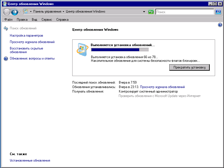Click the text Контролирует системный администратор
The height and width of the screenshot is (168, 224).
point(148,91)
